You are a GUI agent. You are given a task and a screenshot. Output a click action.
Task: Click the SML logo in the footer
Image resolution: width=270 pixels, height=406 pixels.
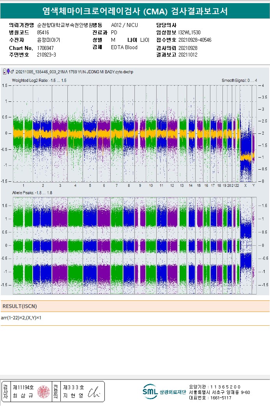150,391
